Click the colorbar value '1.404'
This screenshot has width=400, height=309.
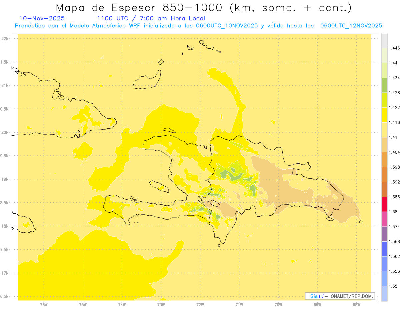point(395,152)
